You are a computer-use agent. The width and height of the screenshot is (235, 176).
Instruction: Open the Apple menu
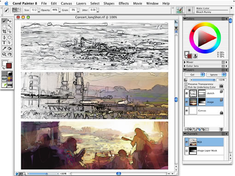[x=6, y=3]
